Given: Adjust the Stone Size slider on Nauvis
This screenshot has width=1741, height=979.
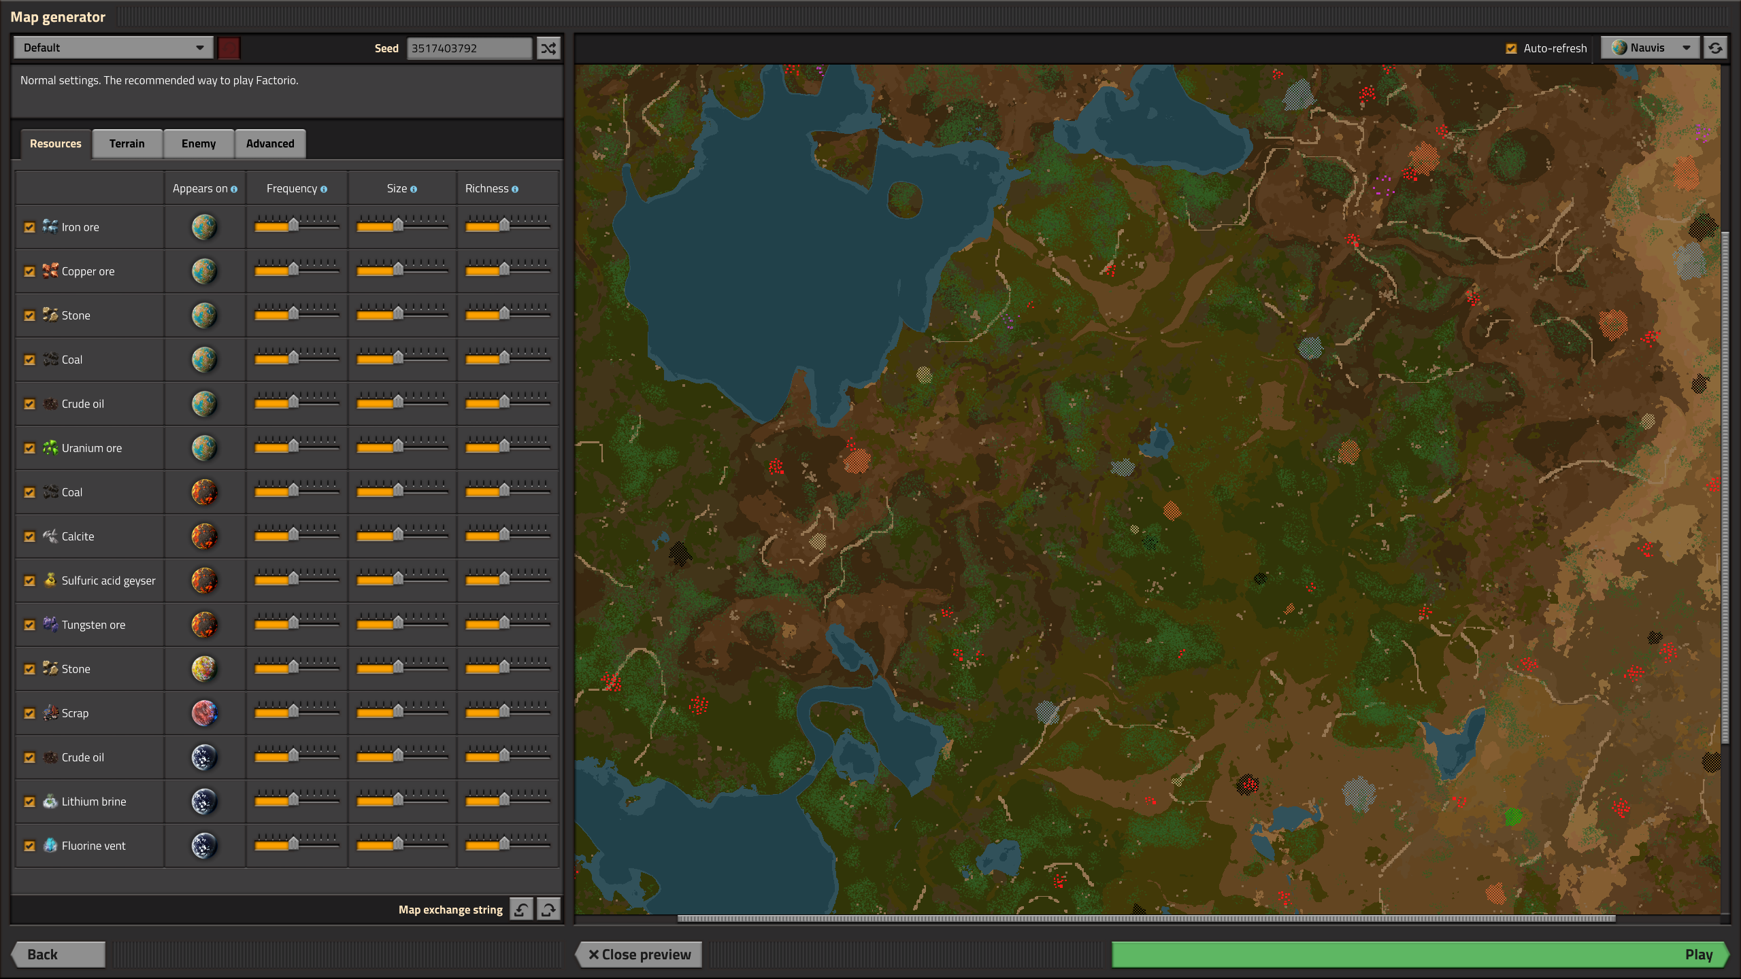Looking at the screenshot, I should (x=401, y=312).
